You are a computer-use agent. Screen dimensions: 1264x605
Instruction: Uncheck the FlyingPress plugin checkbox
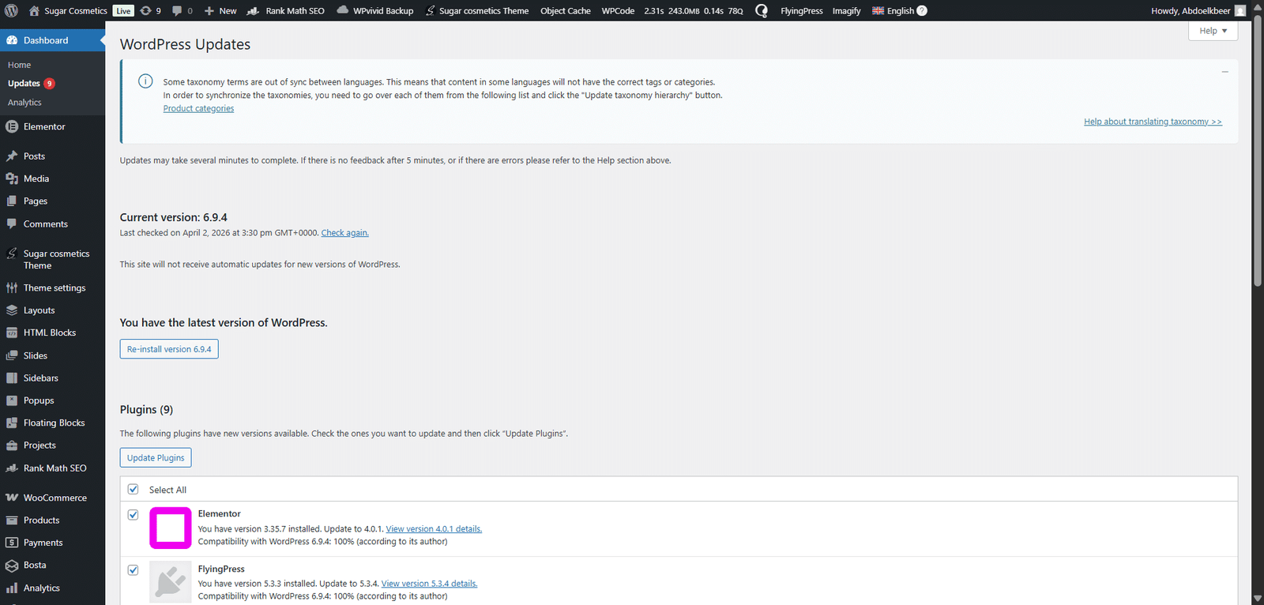pos(134,570)
